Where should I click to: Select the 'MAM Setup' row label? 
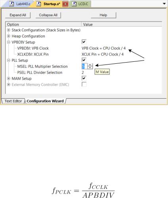22,78
